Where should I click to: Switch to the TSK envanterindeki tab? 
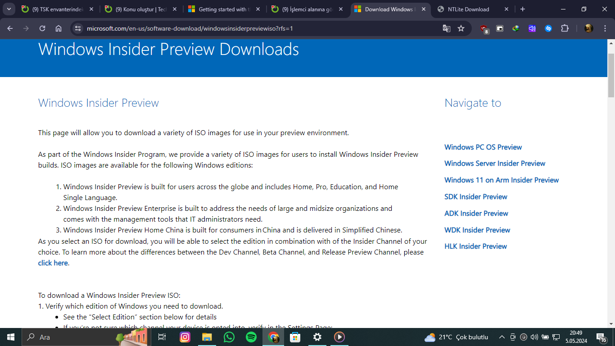pyautogui.click(x=58, y=9)
